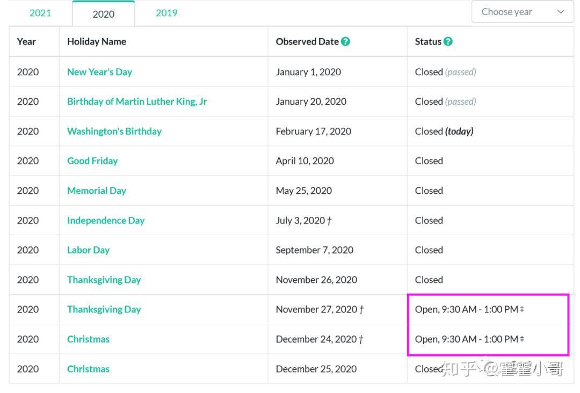580x393 pixels.
Task: Open the Choose year dropdown
Action: pos(522,12)
